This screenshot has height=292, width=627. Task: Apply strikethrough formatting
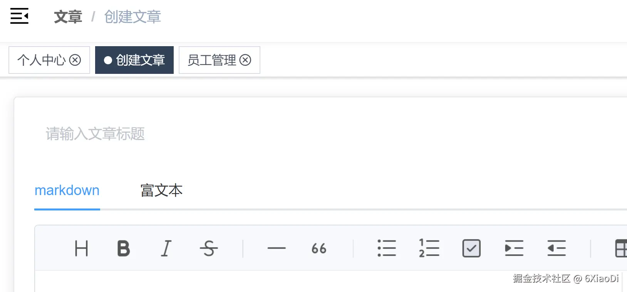coord(209,249)
